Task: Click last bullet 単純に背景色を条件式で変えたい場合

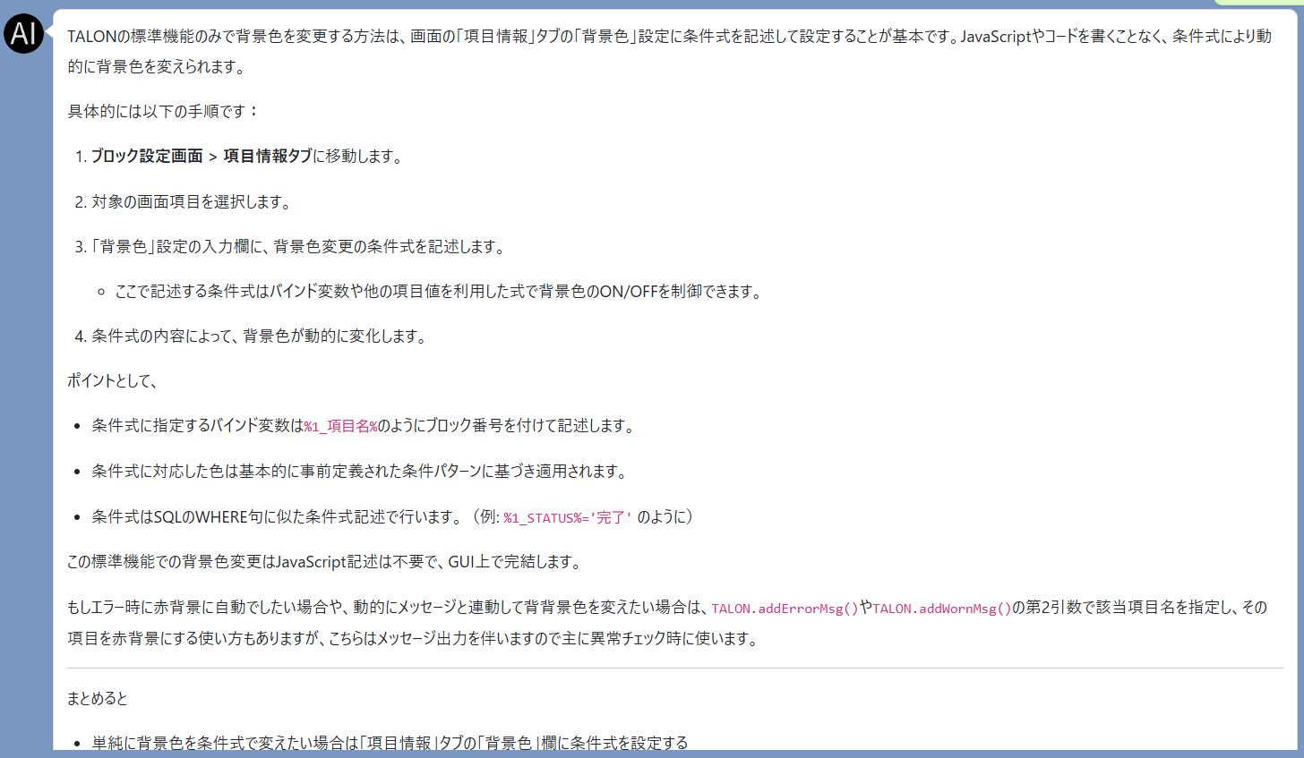Action: pyautogui.click(x=390, y=743)
